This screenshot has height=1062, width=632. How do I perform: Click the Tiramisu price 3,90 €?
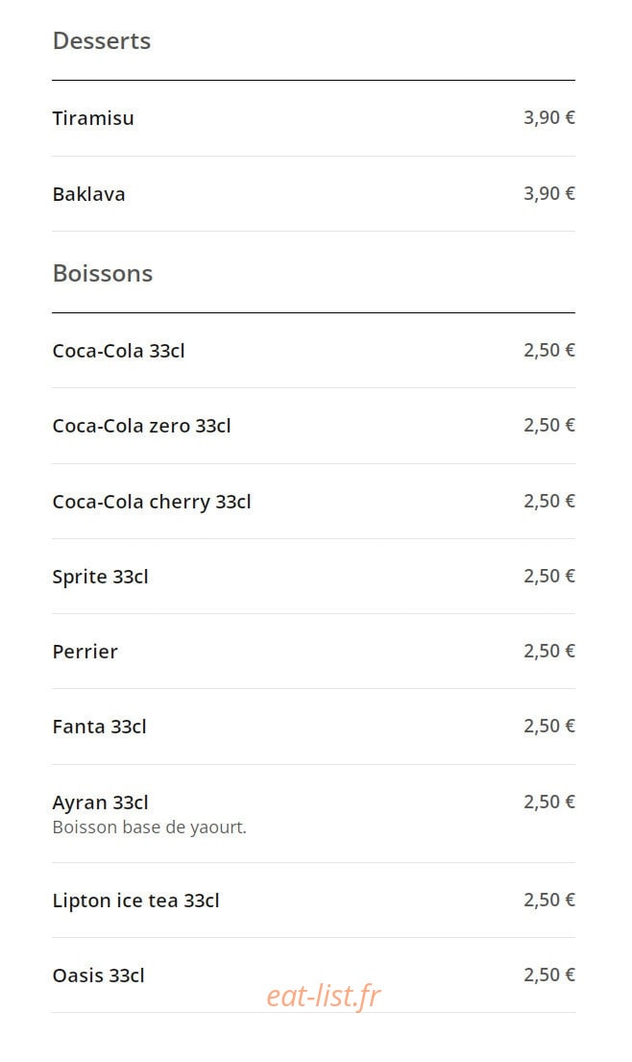548,117
